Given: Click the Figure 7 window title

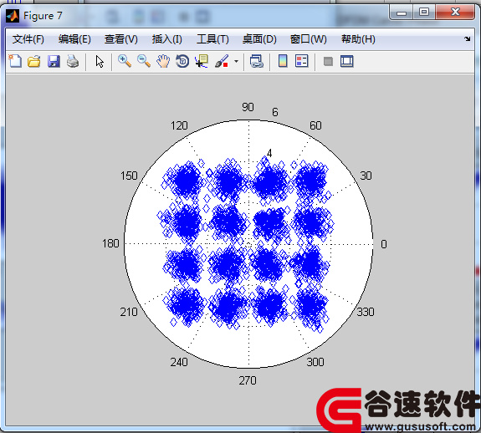Looking at the screenshot, I should click(43, 16).
